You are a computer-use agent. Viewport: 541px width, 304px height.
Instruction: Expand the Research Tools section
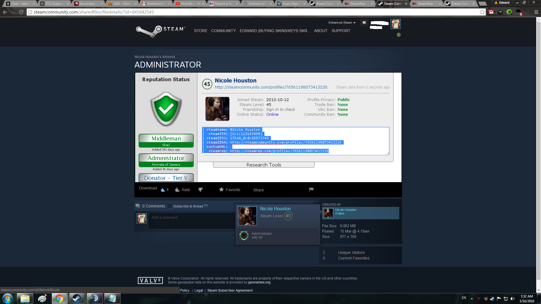tap(263, 165)
